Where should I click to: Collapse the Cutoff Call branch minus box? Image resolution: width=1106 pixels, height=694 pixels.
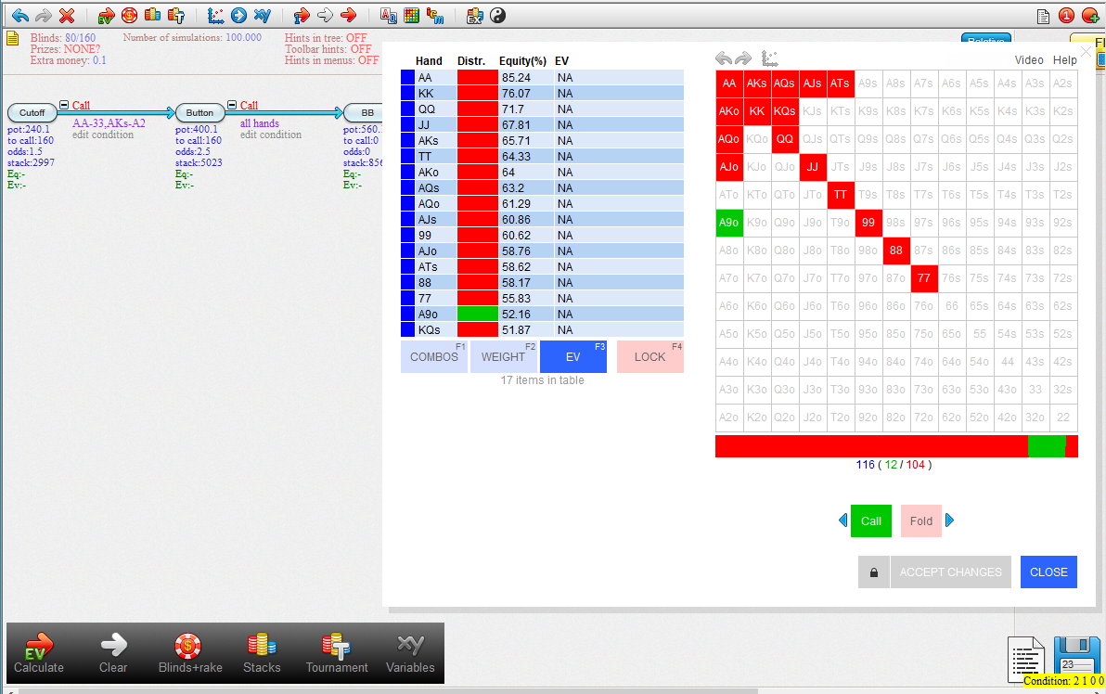64,105
